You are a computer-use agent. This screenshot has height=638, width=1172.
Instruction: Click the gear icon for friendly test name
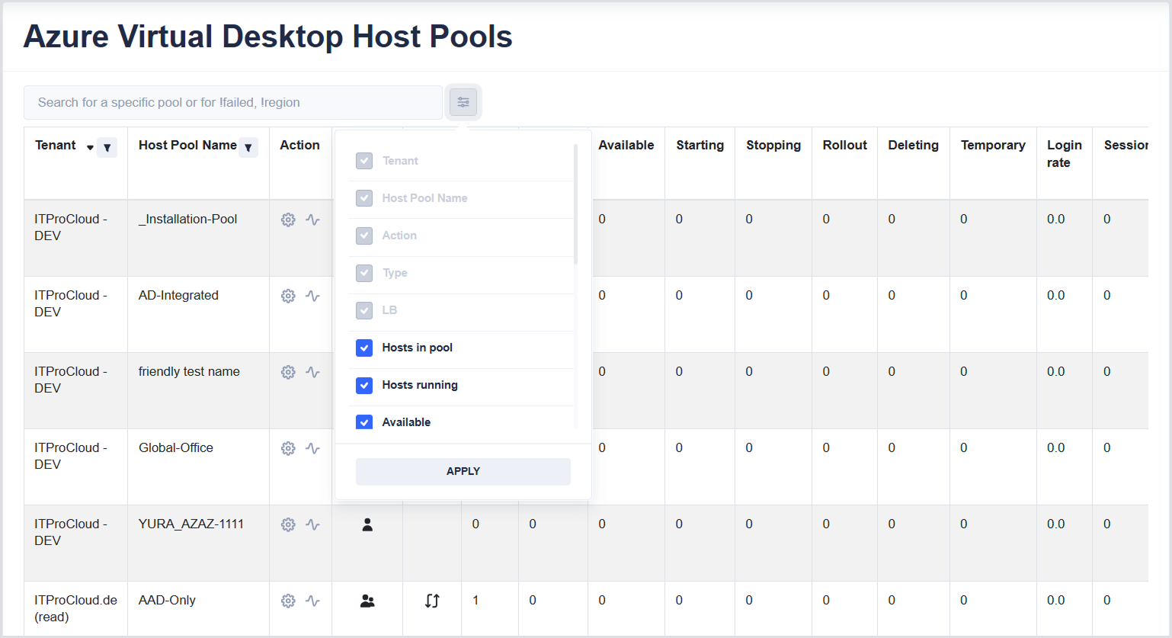[x=288, y=372]
